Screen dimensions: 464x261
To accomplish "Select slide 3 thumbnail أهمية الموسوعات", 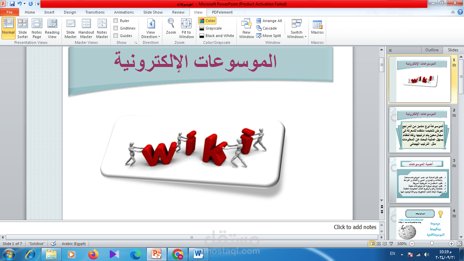I will pos(420,180).
